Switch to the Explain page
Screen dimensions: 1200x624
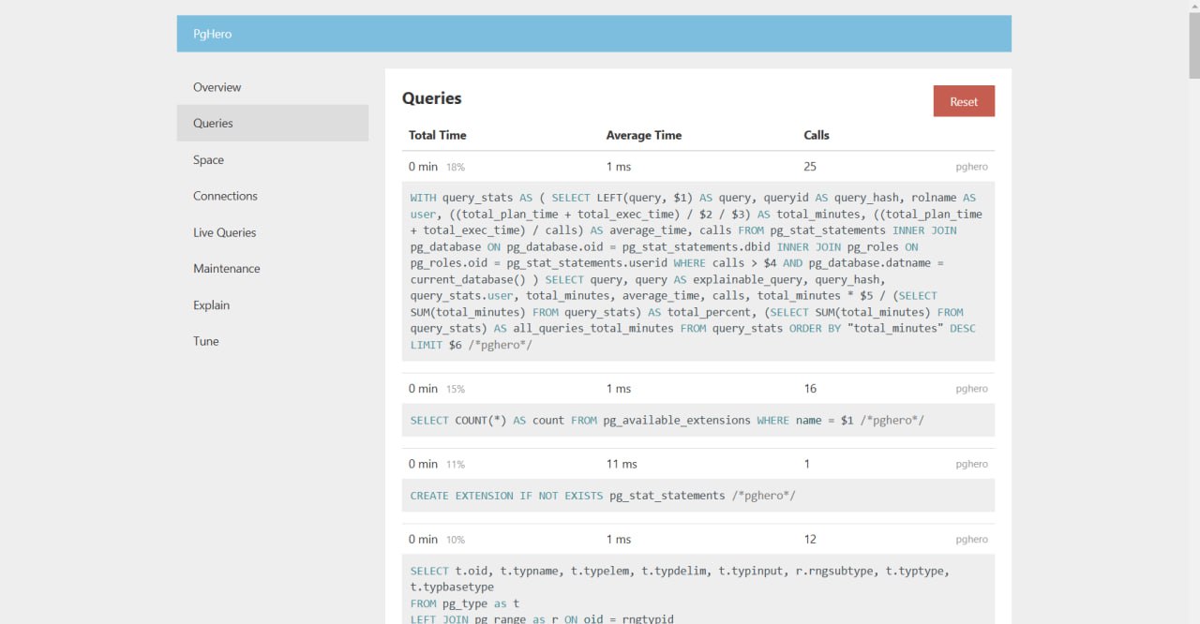pos(211,305)
